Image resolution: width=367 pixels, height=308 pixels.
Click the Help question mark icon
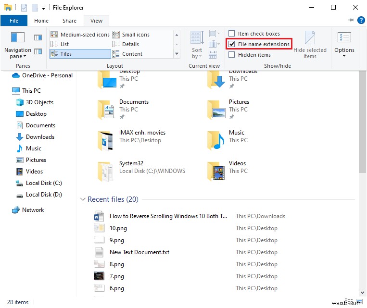(361, 20)
